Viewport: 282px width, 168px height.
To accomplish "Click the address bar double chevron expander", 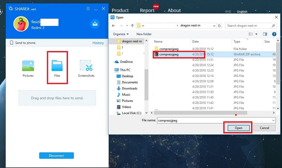I will tap(143, 26).
